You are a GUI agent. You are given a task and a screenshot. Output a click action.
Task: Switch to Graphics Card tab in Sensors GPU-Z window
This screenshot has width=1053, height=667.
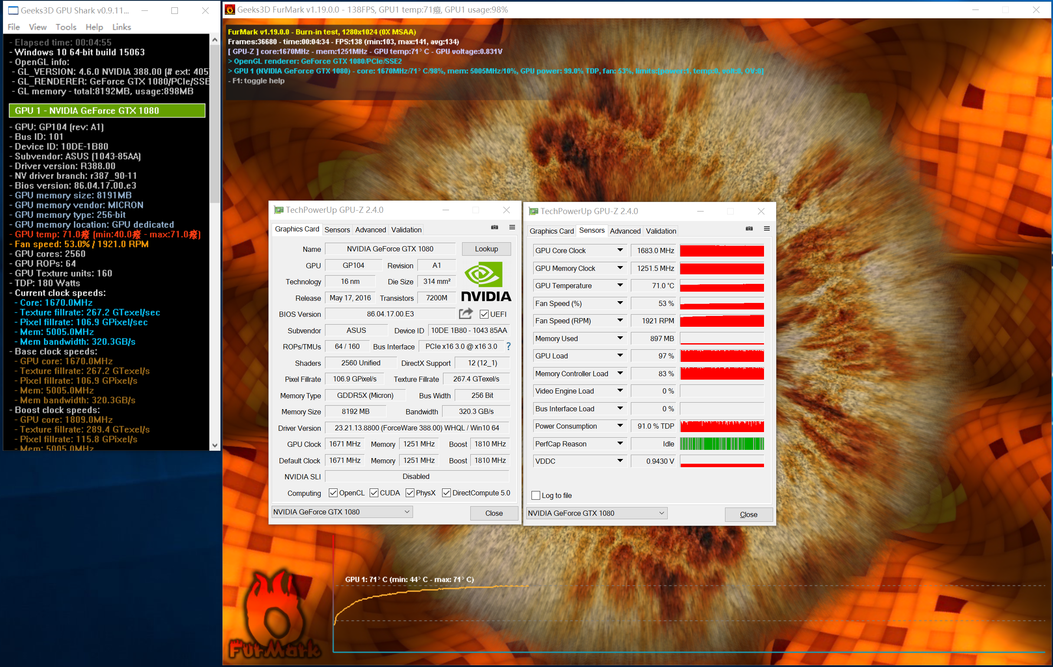click(x=551, y=231)
